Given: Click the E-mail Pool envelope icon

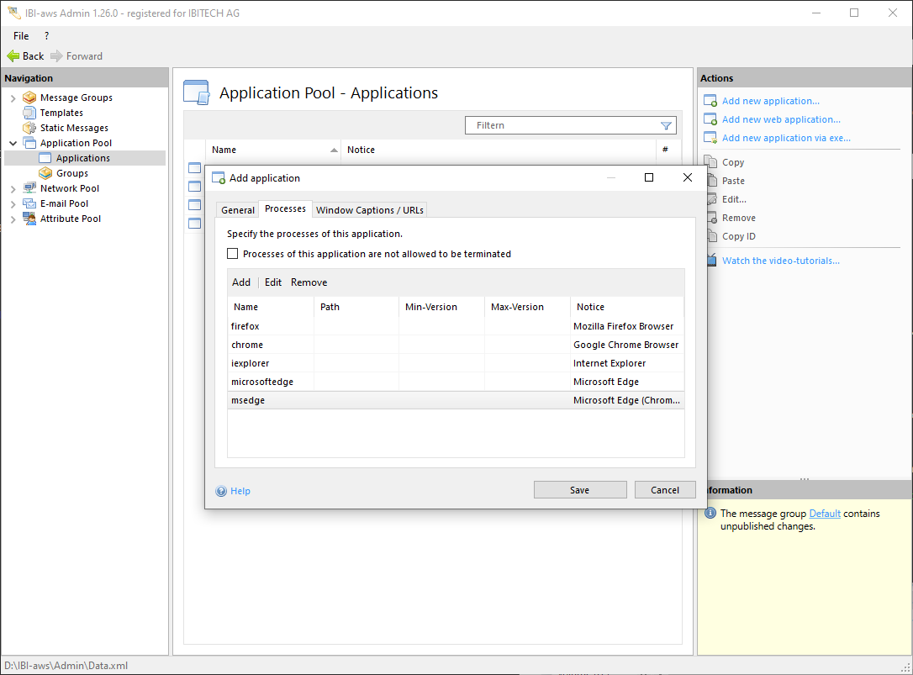Looking at the screenshot, I should tap(29, 203).
